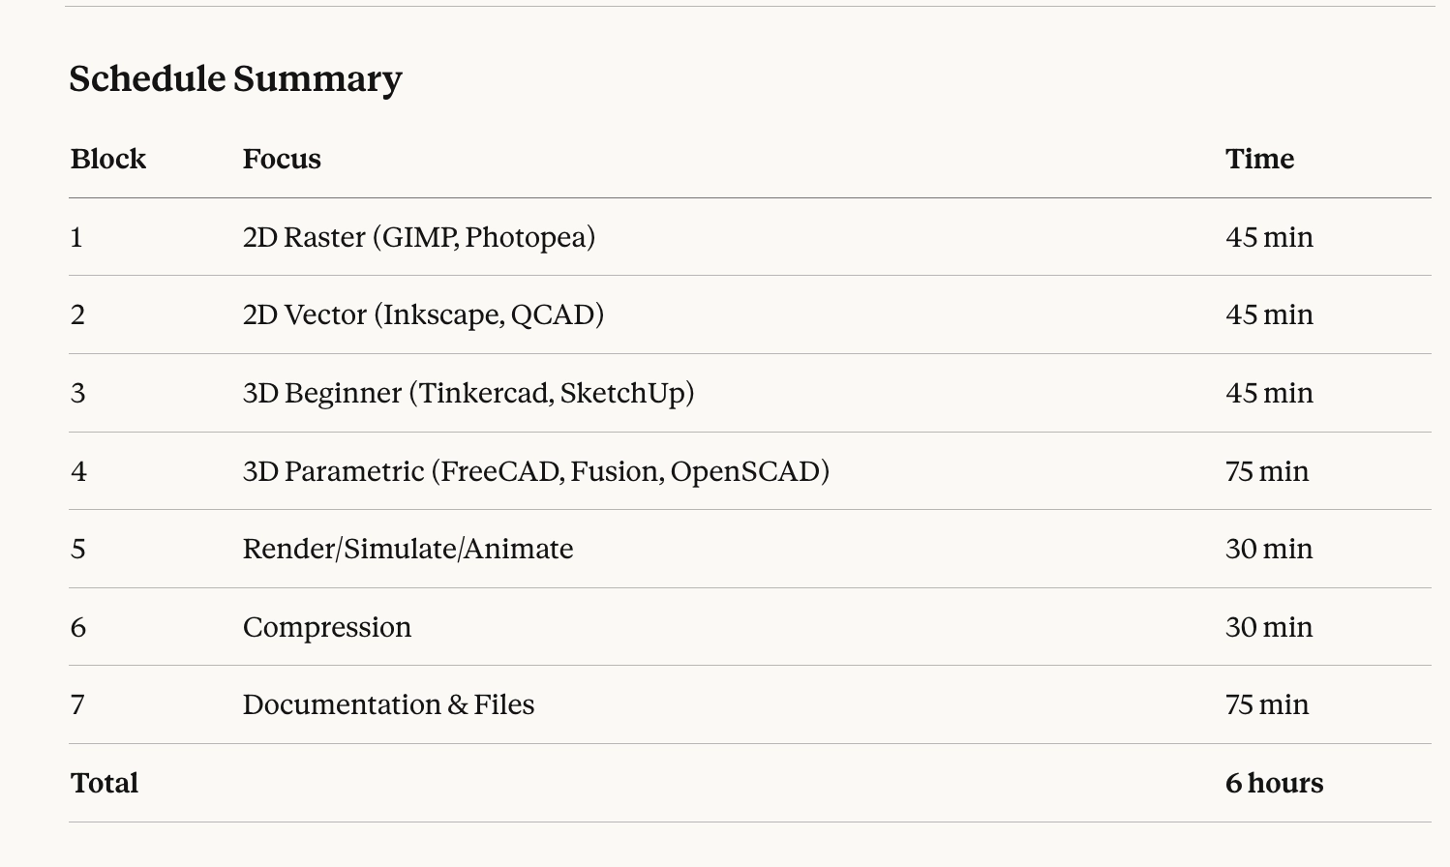Viewport: 1450px width, 867px height.
Task: Select the Render/Simulate/Animate row text
Action: pyautogui.click(x=408, y=549)
